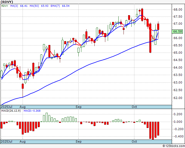
Task: Click the MA(50) legend label
Action: coord(34,6)
